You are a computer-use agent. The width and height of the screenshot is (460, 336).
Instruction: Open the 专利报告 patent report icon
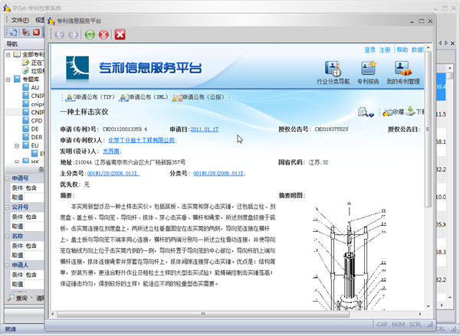368,73
